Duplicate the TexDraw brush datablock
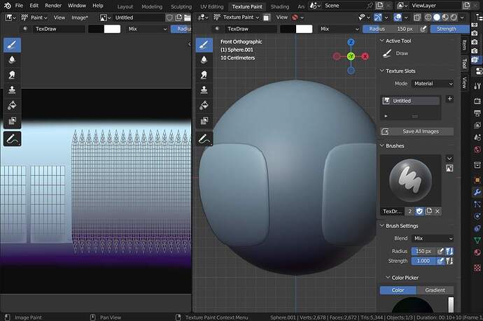The image size is (483, 321). [429, 211]
